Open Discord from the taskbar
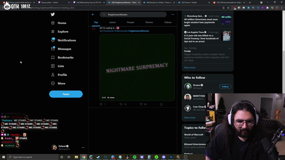Screen dimensions: 285x160 [163, 157]
